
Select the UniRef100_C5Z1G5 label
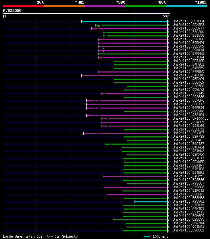(x=188, y=61)
